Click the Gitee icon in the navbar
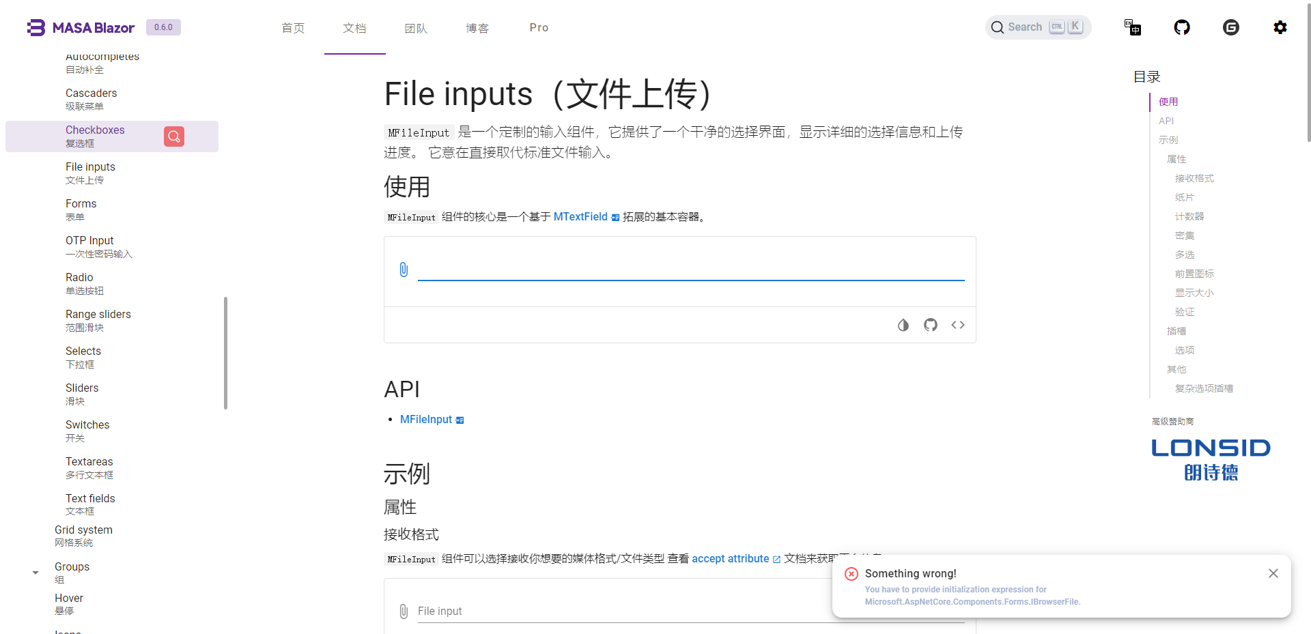Viewport: 1311px width, 634px height. tap(1231, 27)
